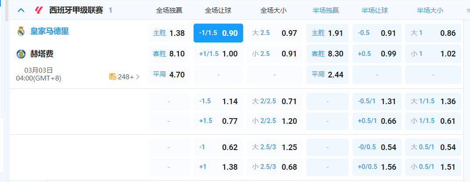Click the Real Madrid team crest
The width and height of the screenshot is (470, 182).
21,31
